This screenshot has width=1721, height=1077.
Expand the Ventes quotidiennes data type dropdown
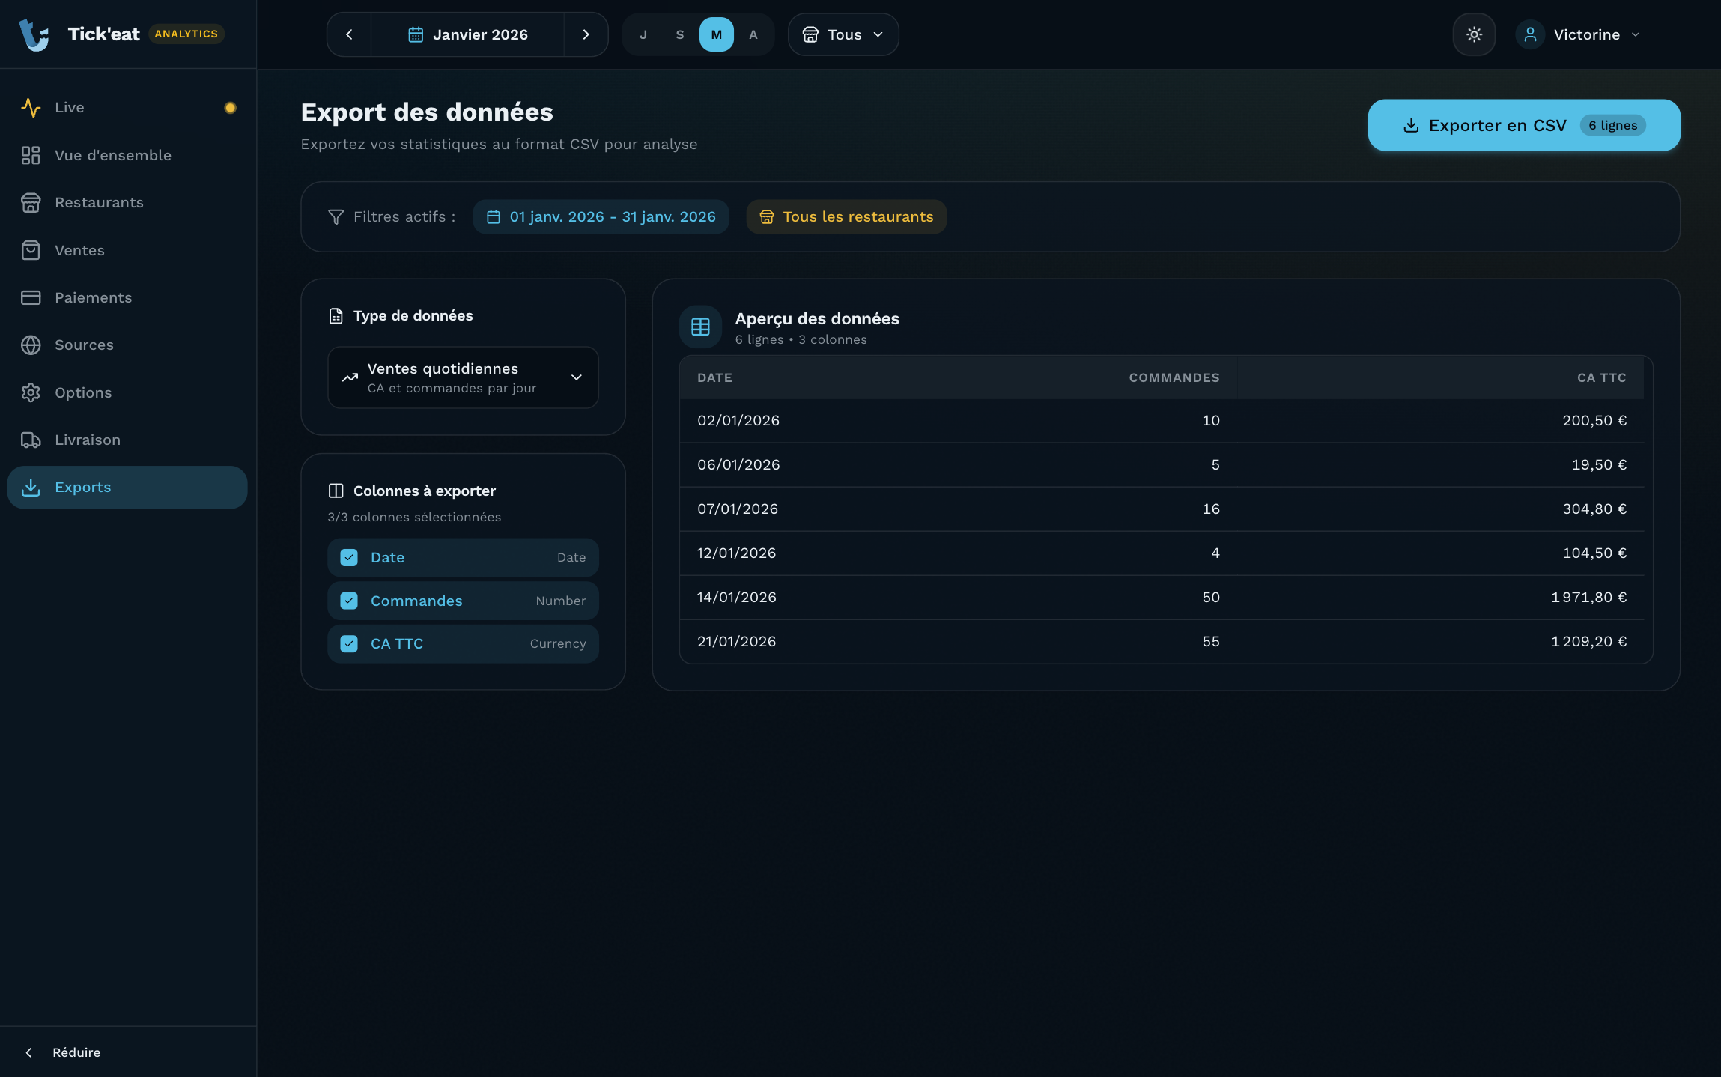[462, 377]
